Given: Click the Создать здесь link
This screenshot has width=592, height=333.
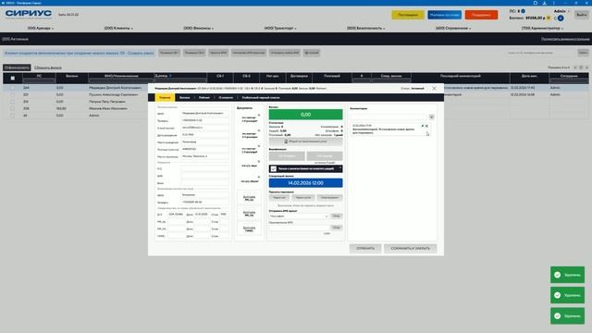Looking at the screenshot, I should pyautogui.click(x=141, y=53).
